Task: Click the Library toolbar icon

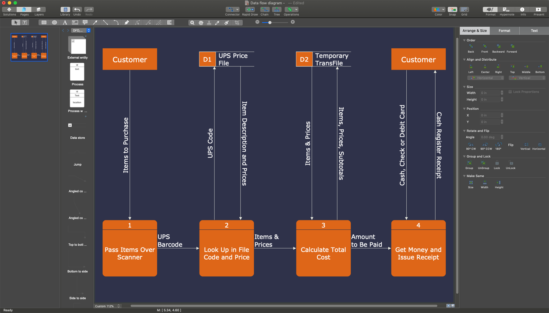Action: tap(65, 11)
